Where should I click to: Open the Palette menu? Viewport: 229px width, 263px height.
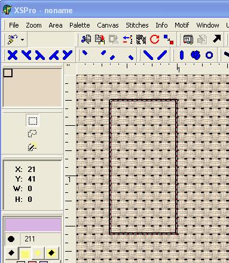(x=80, y=25)
